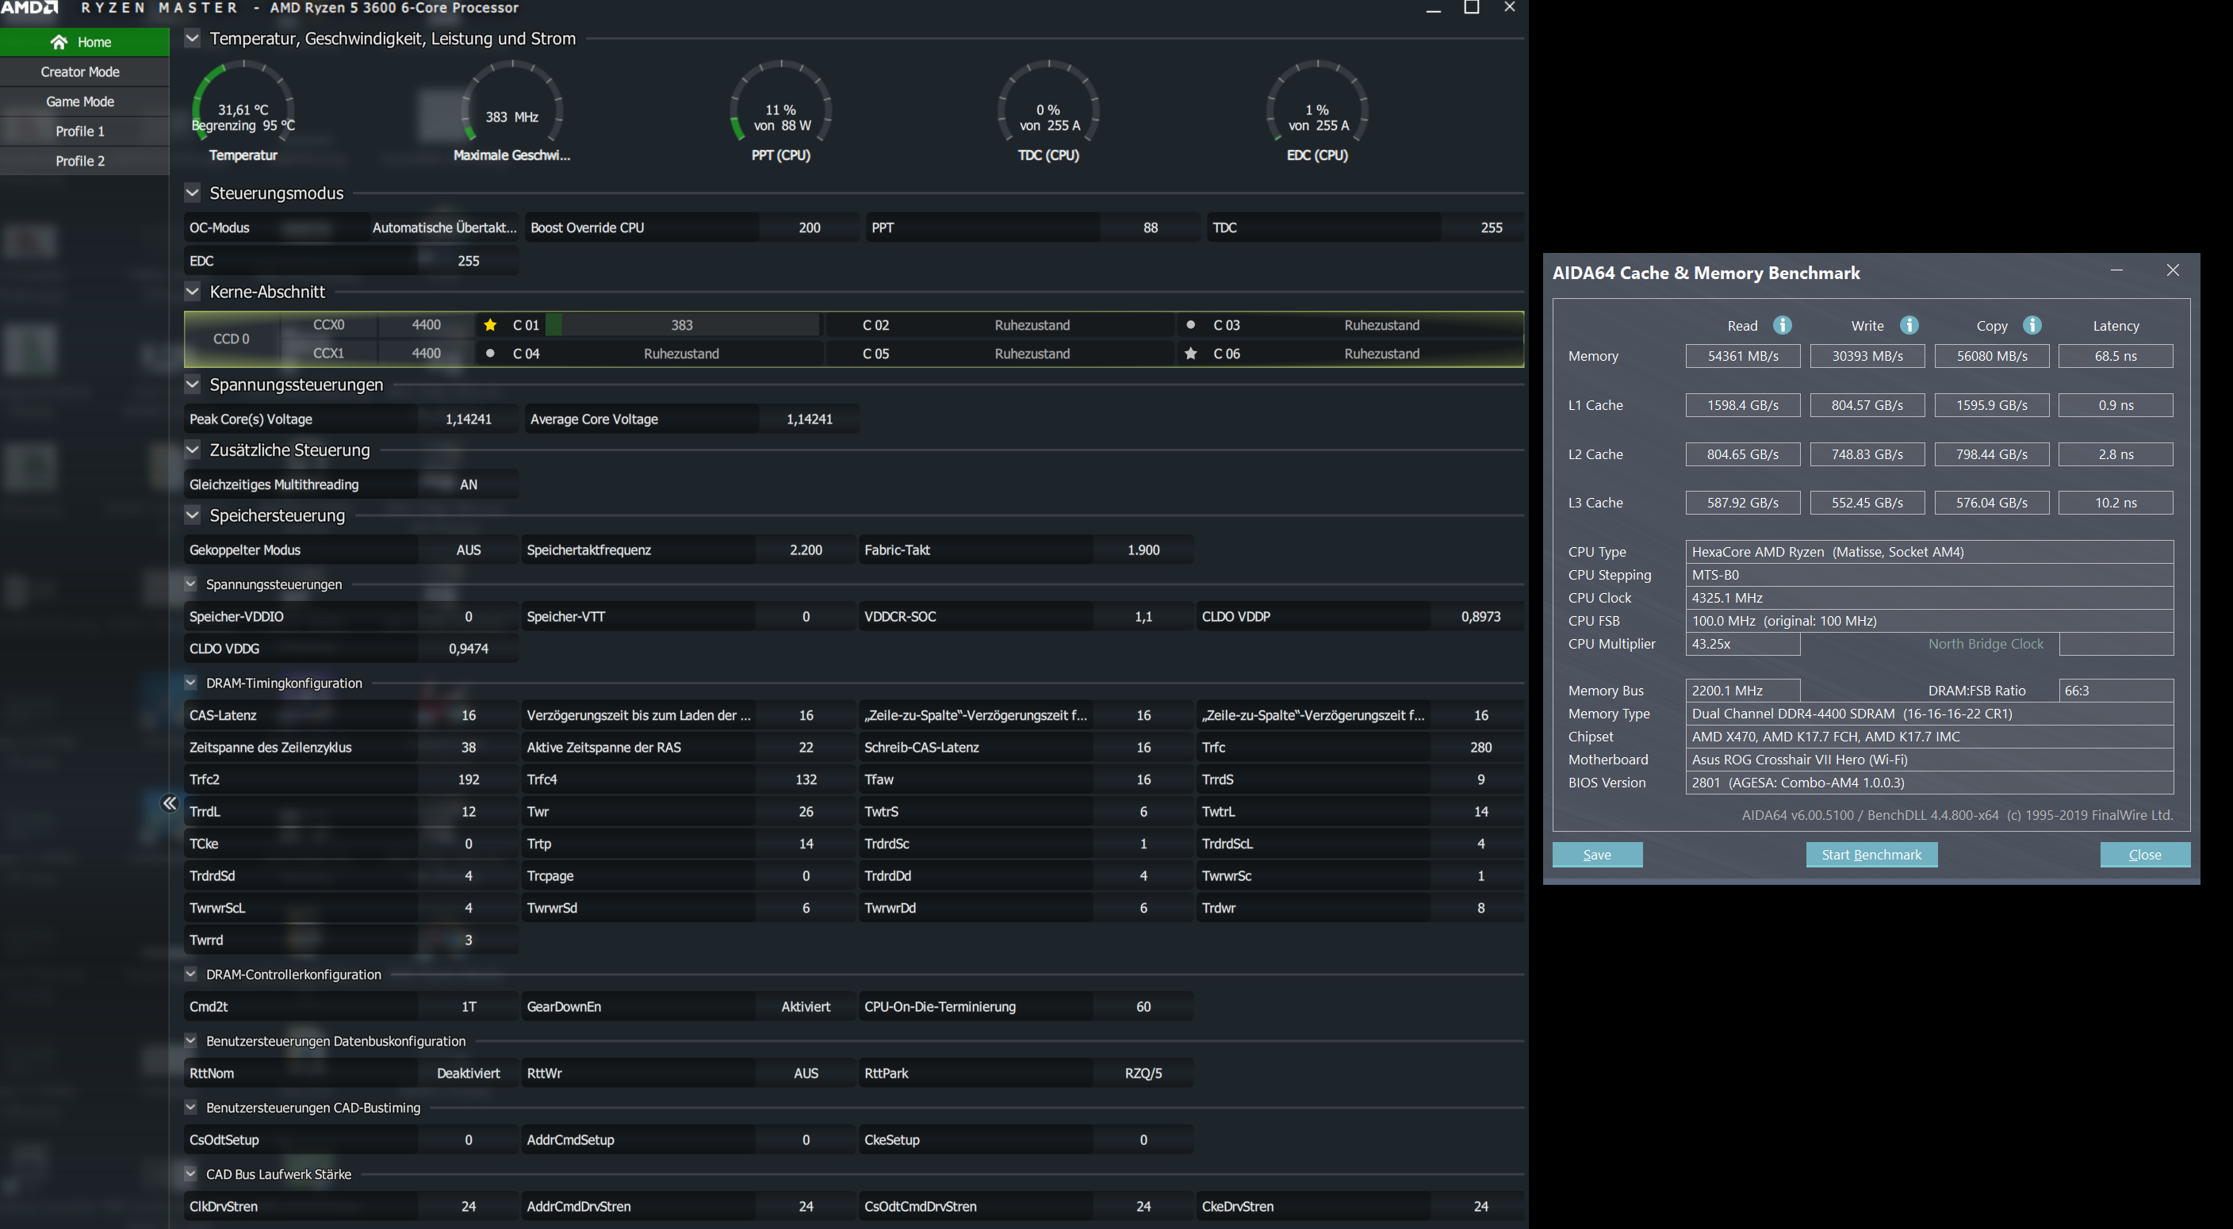Collapse the Kerne-Abschnitt section

(x=193, y=291)
